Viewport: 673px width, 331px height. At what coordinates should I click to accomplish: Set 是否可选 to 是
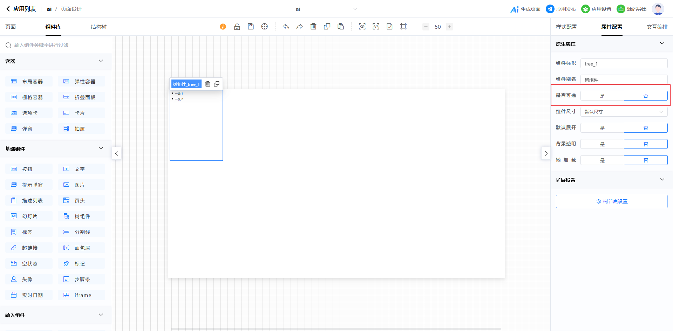[x=602, y=96]
